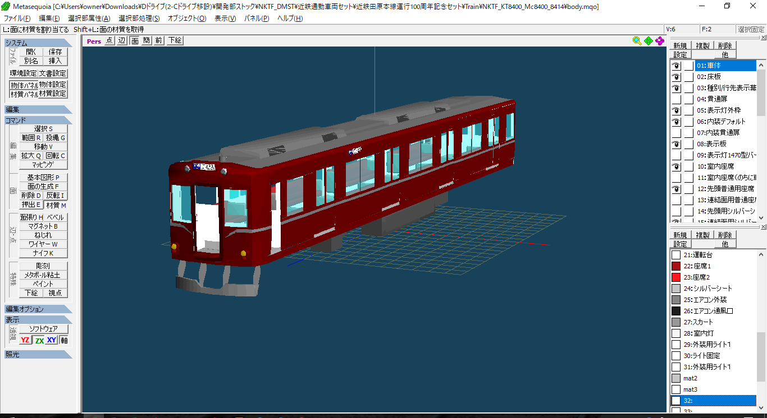Switch projection with the Pers label
This screenshot has height=418, width=767.
(x=94, y=41)
